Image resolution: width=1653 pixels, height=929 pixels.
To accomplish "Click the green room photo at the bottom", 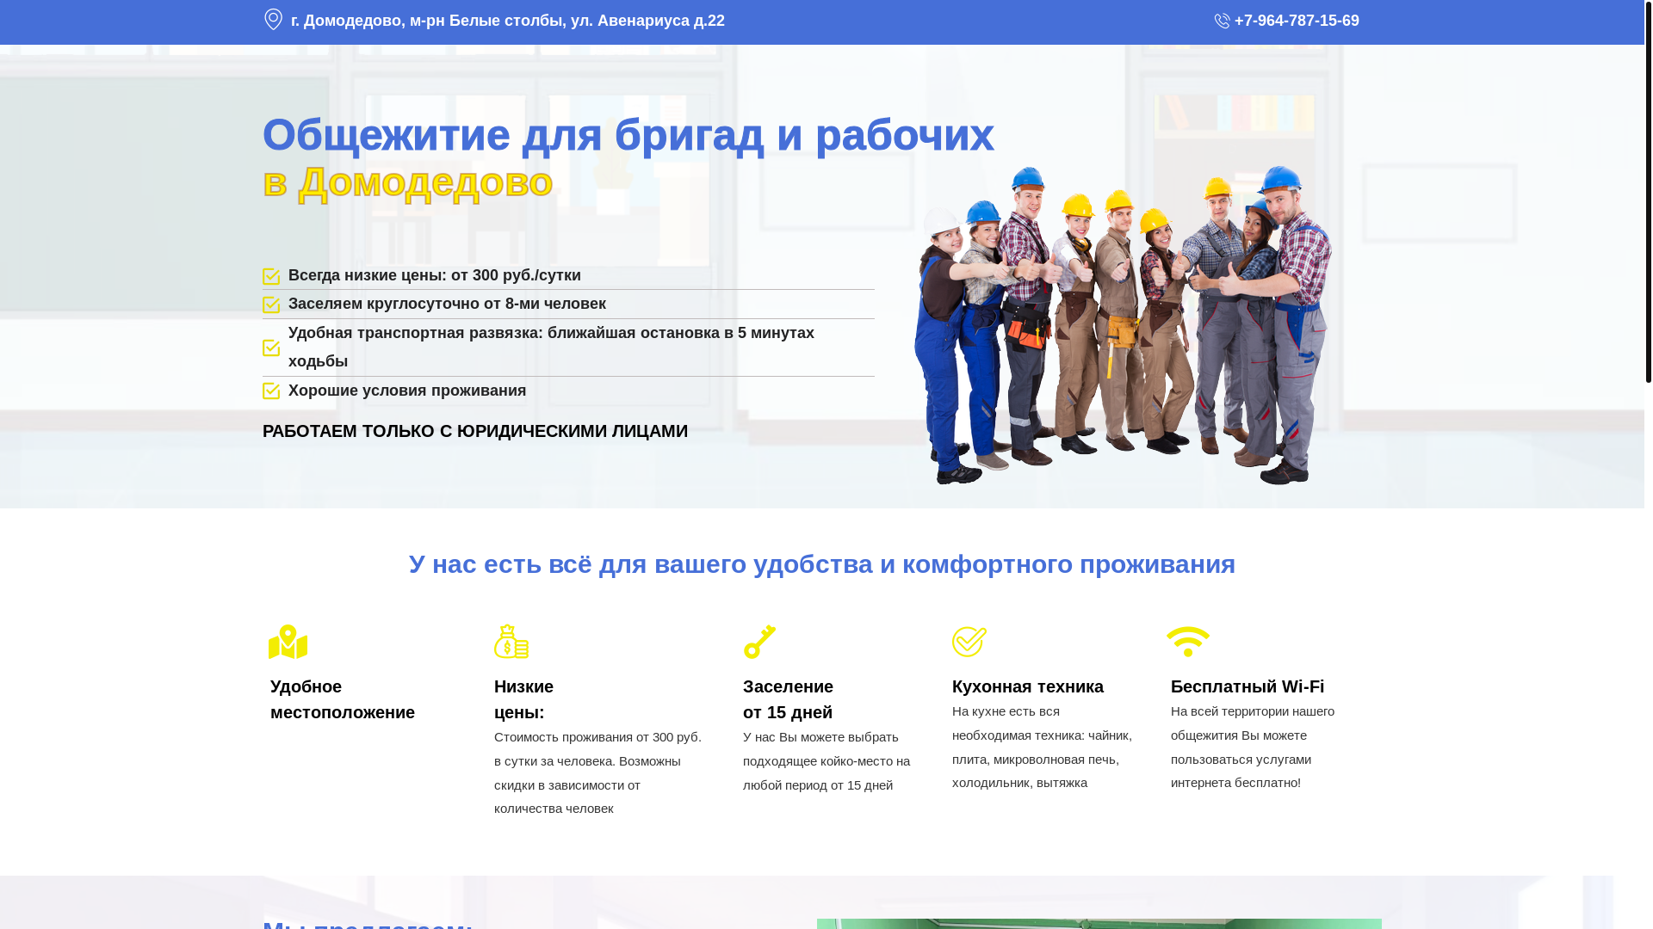I will coord(1099,924).
